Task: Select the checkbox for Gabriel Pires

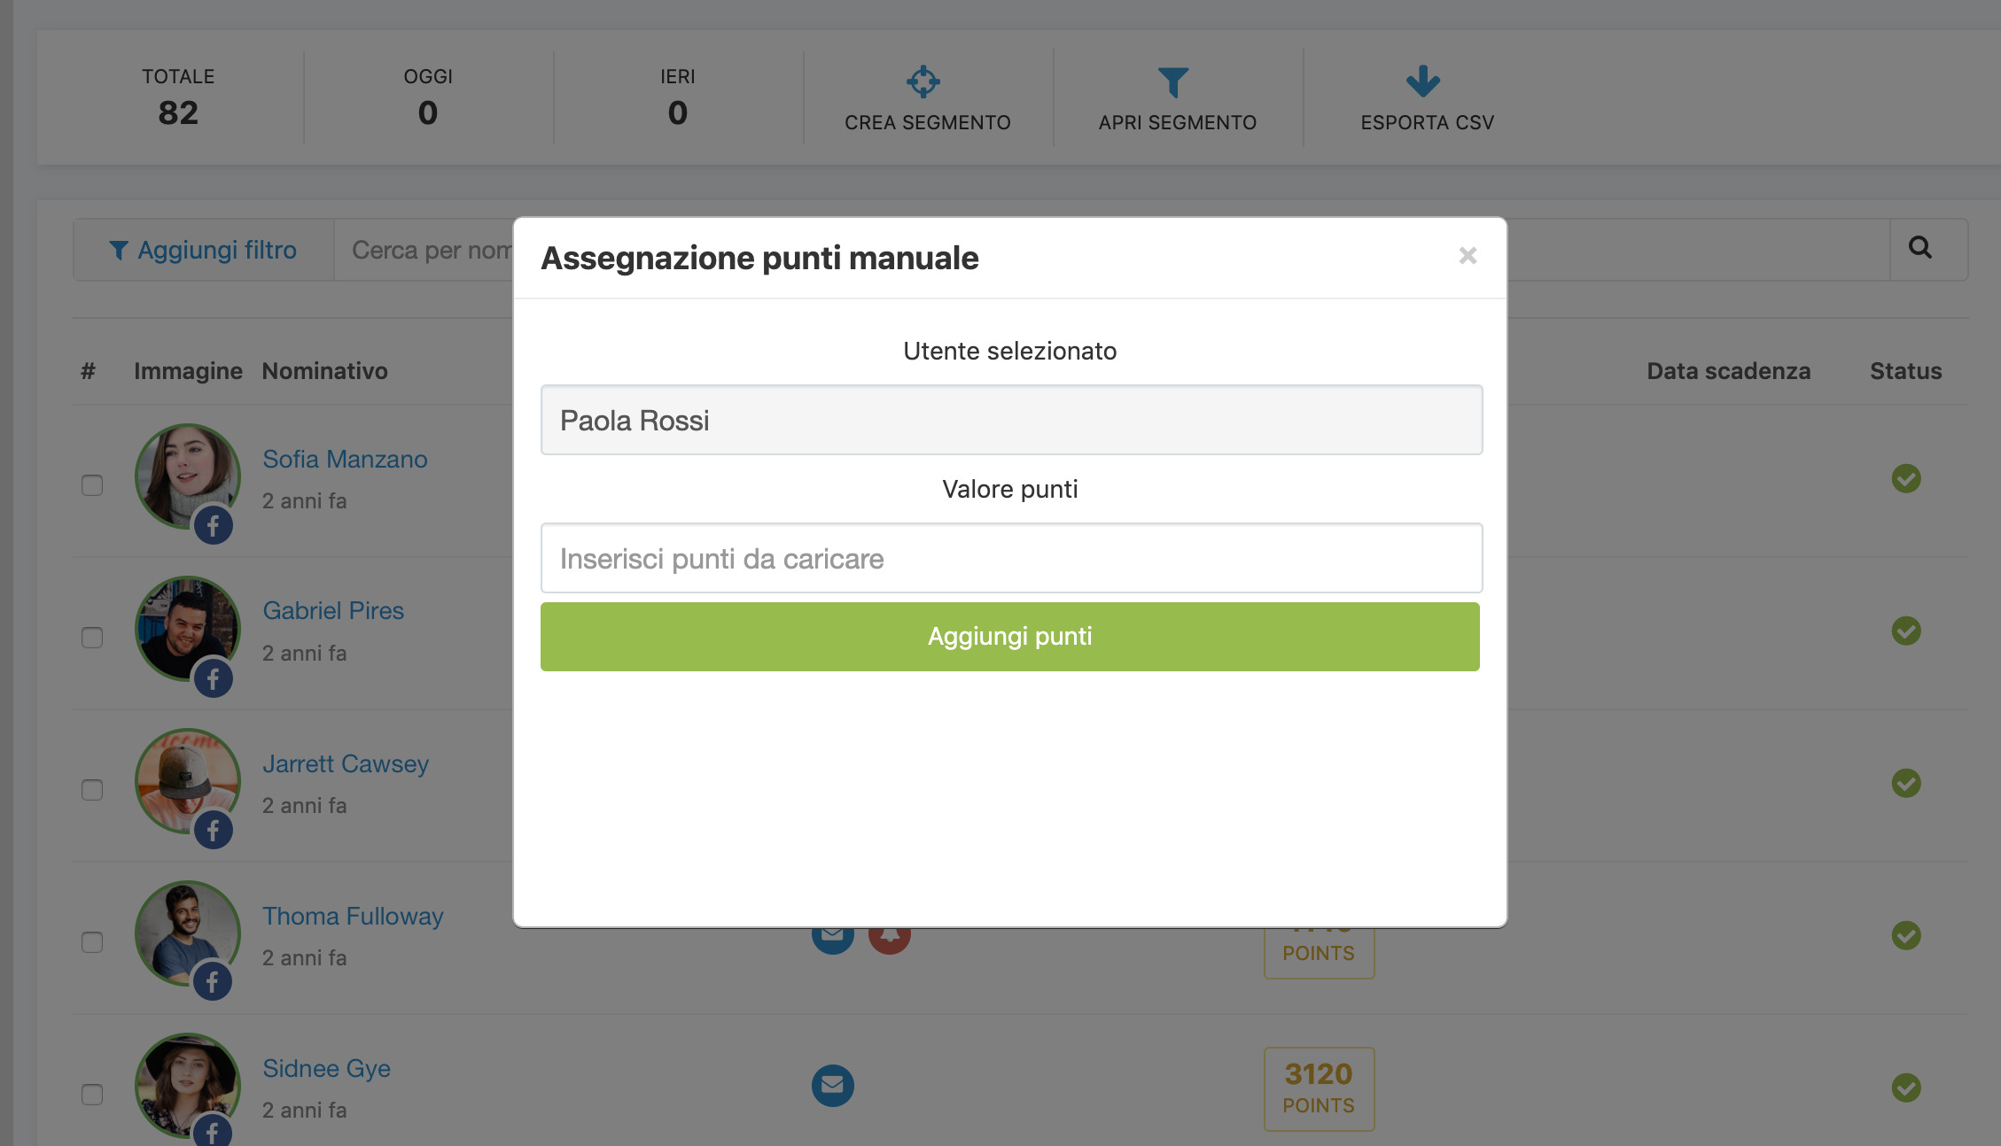Action: coord(92,638)
